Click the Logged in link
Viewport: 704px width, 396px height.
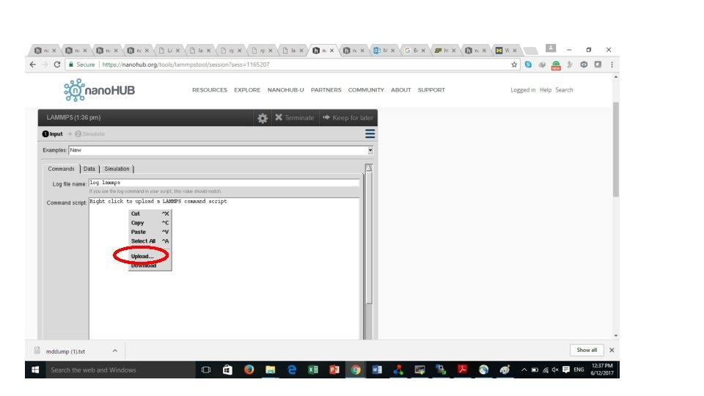(x=523, y=89)
